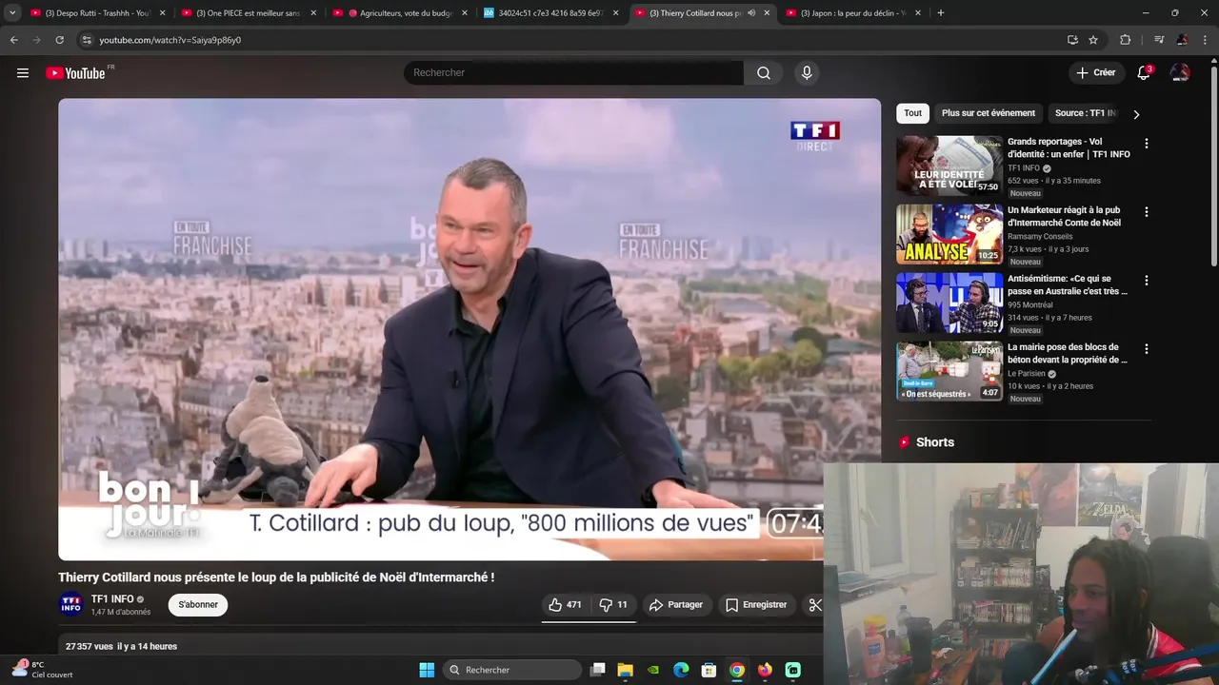Open Chrome extensions puzzle icon
The height and width of the screenshot is (685, 1219).
pos(1125,40)
